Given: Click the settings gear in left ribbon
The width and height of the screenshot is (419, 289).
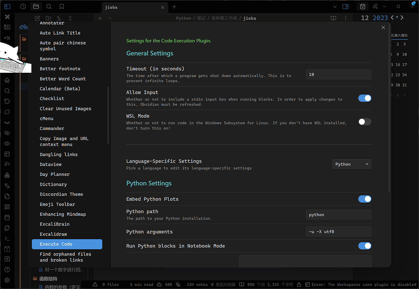Looking at the screenshot, I should pyautogui.click(x=7, y=280).
